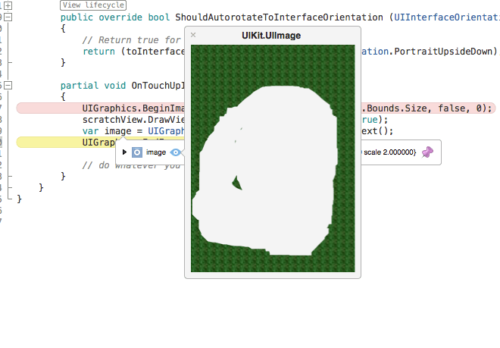Expand the View lifecycle folded region
The image size is (500, 348).
point(93,5)
